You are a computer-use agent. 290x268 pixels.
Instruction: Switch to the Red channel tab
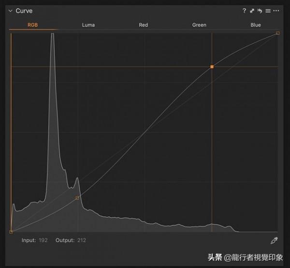pyautogui.click(x=144, y=25)
